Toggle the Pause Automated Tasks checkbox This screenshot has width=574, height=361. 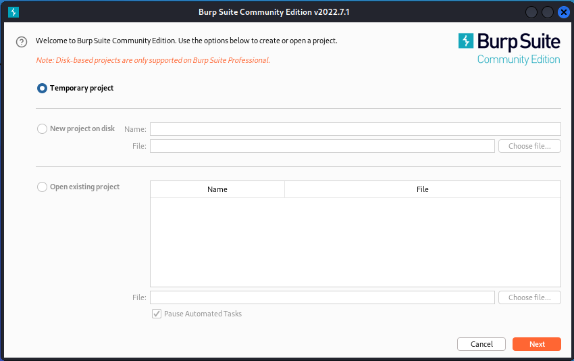pyautogui.click(x=157, y=314)
